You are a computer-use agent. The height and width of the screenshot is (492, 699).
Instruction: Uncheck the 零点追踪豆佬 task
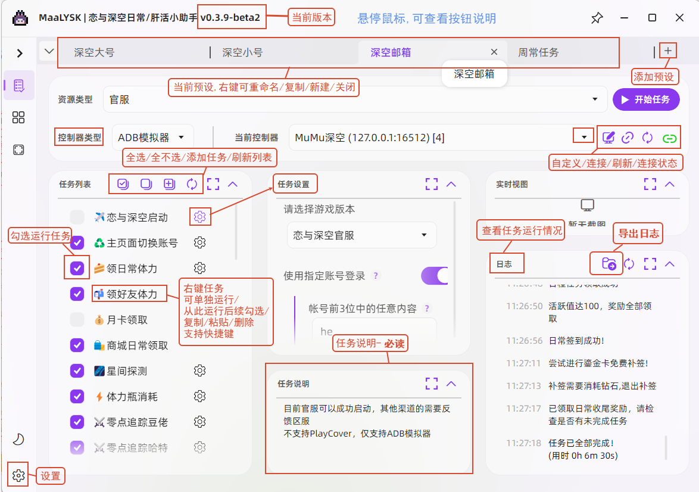point(77,422)
